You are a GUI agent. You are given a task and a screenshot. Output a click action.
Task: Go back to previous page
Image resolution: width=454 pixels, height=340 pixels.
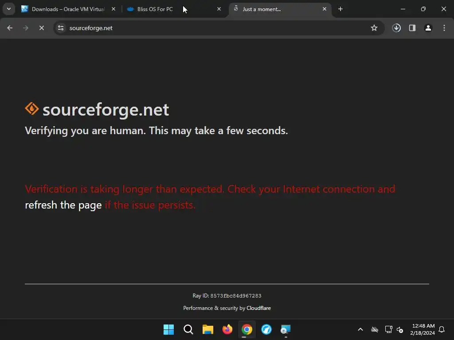tap(10, 28)
